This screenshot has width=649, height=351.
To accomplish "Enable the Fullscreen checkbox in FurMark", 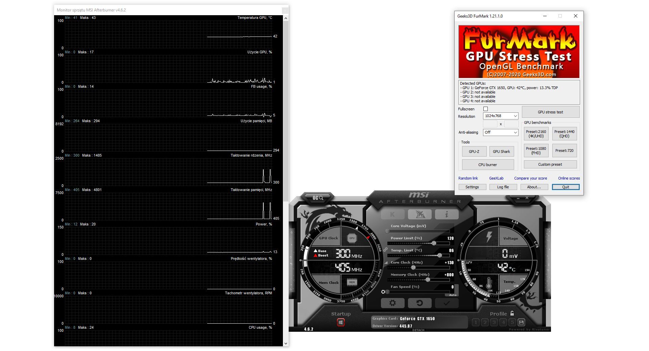I will click(x=485, y=109).
